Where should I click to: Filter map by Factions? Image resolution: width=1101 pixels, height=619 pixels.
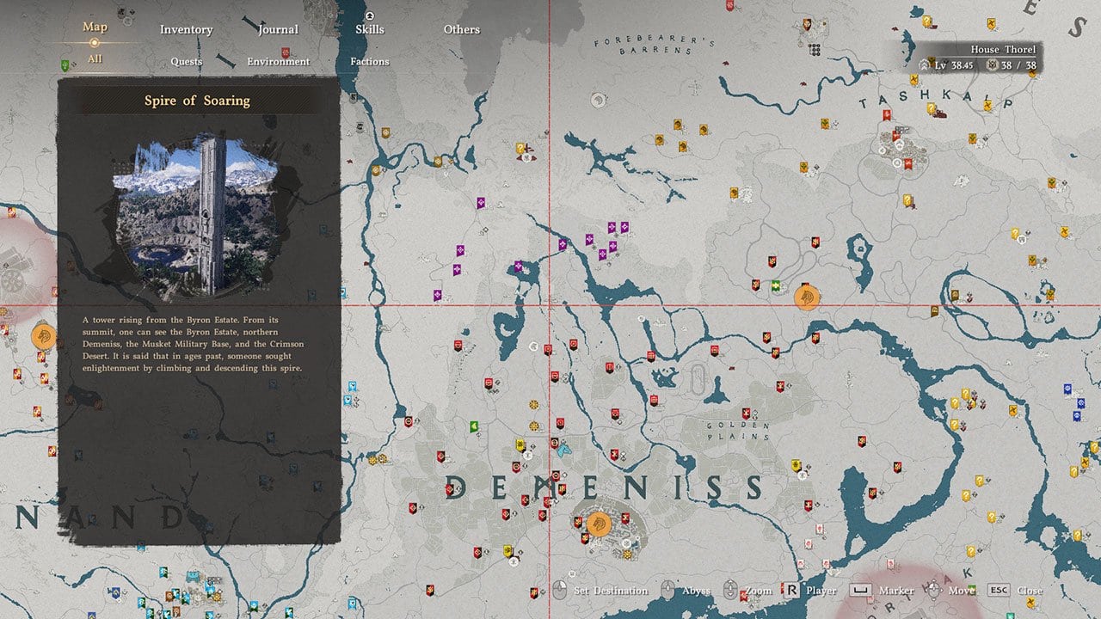coord(370,61)
